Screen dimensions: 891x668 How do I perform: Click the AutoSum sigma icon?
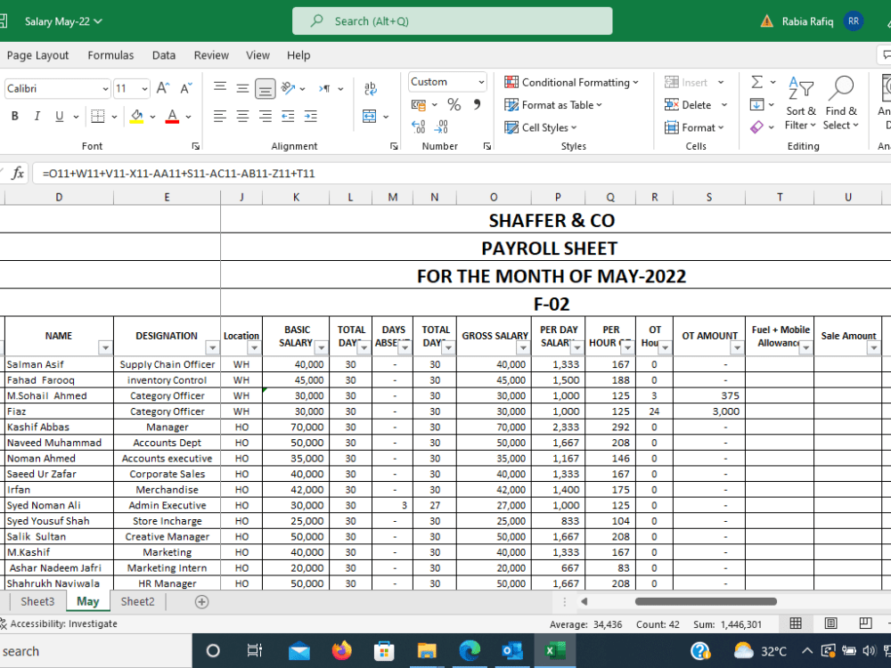(756, 82)
